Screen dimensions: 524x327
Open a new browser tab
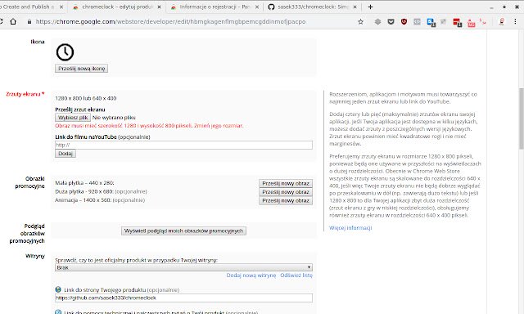(370, 7)
